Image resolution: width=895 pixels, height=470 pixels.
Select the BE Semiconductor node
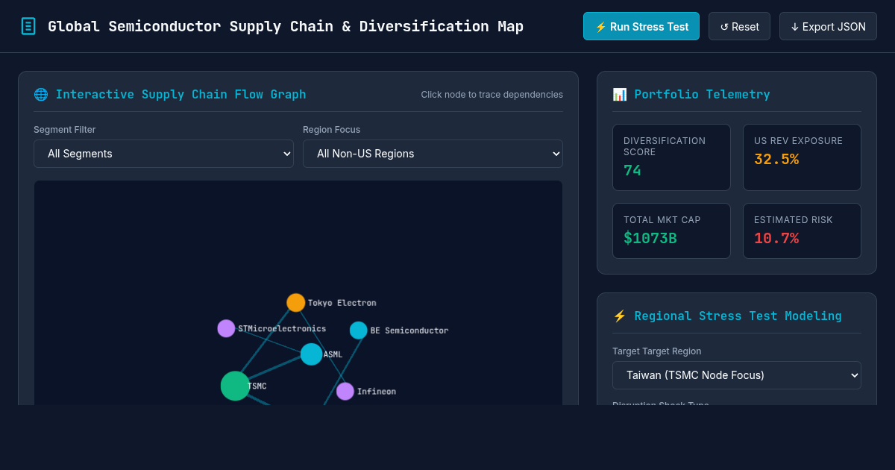[x=359, y=330]
